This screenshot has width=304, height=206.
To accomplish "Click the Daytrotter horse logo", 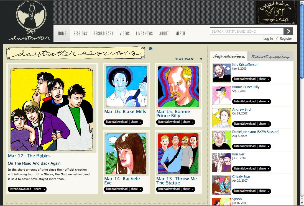I will click(x=29, y=21).
